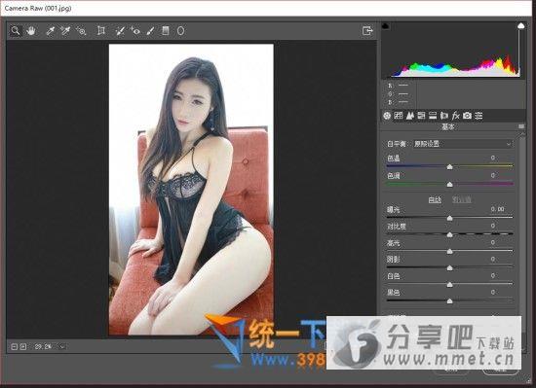Select the Hand pan tool
This screenshot has width=536, height=388.
point(31,31)
